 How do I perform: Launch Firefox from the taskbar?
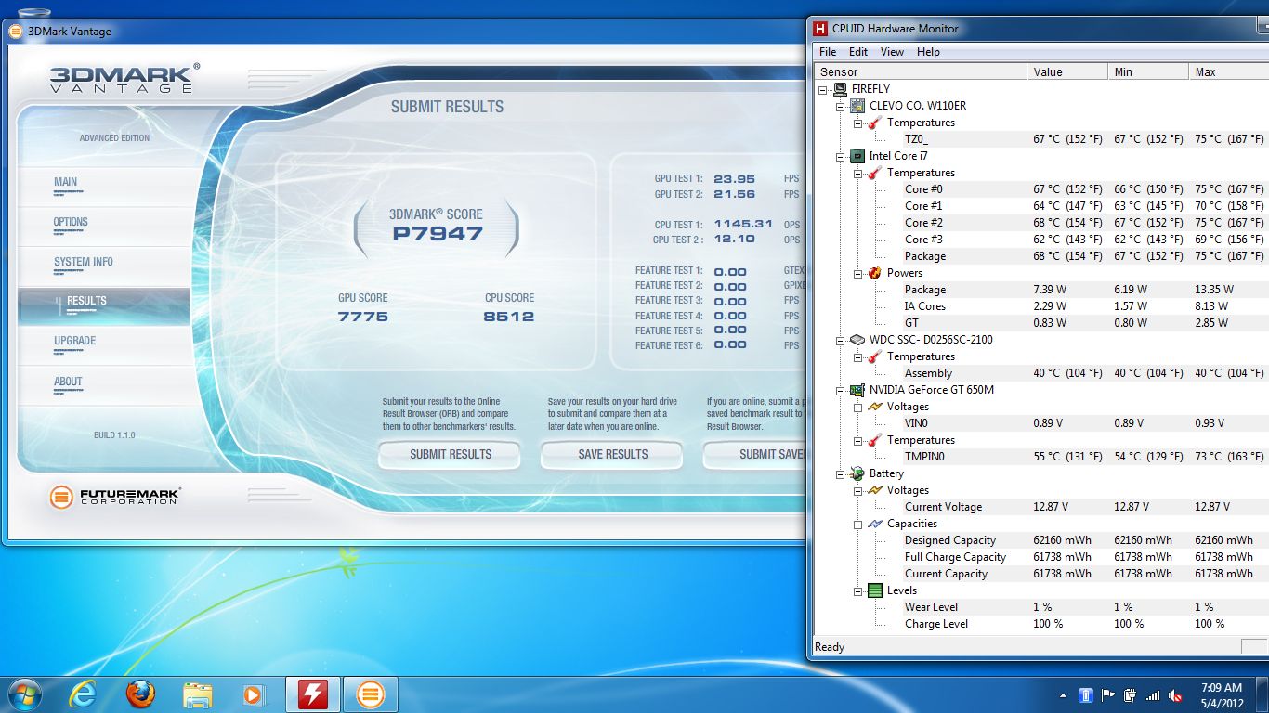[x=140, y=694]
